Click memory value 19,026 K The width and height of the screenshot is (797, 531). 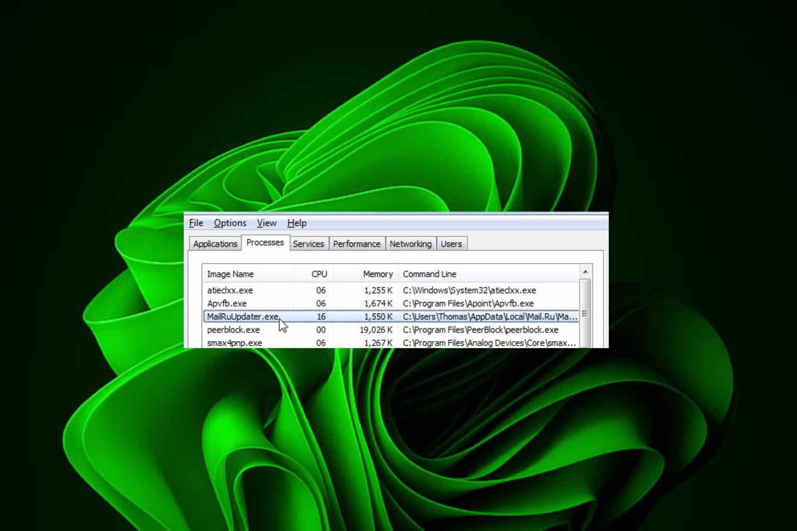point(376,330)
